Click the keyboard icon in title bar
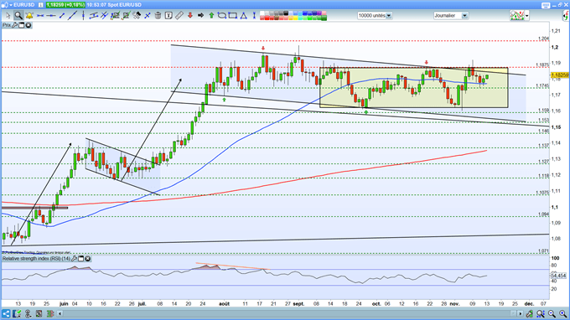Viewport: 570px width, 320px height. 546,5
